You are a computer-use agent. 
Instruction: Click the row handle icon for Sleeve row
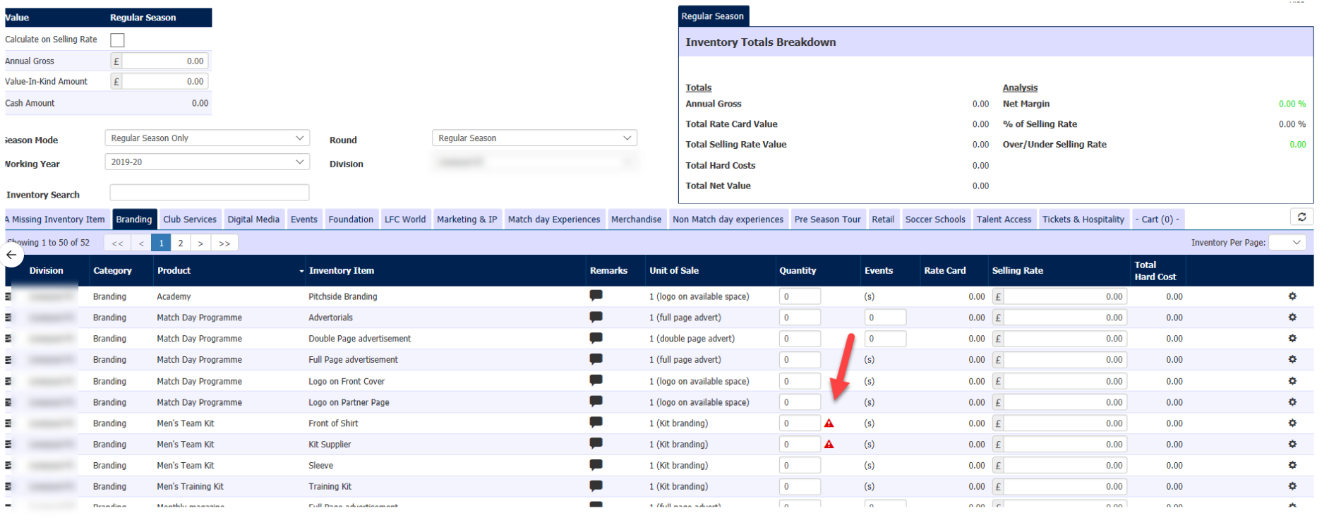8,466
